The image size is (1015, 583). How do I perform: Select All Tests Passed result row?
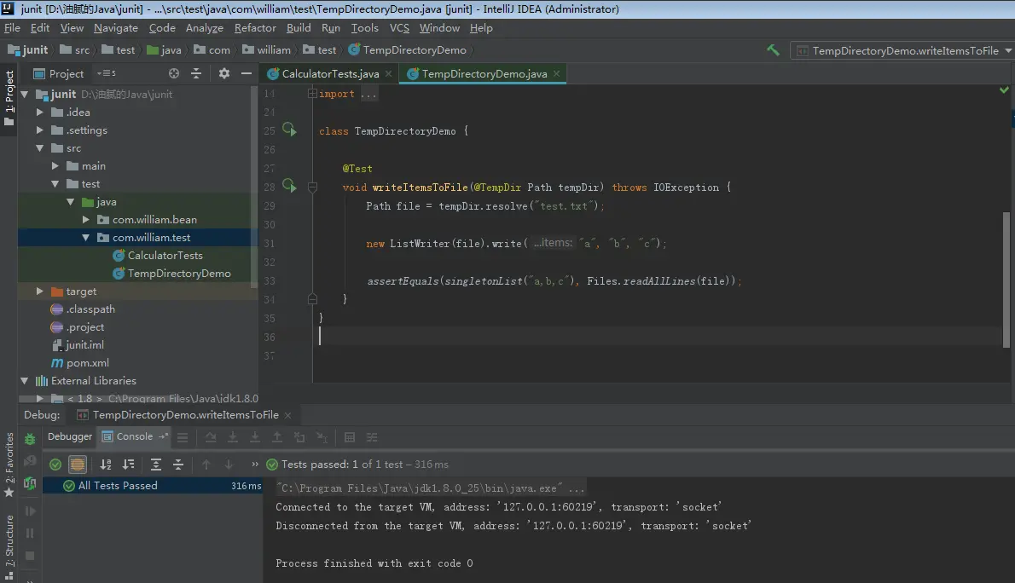click(x=152, y=485)
